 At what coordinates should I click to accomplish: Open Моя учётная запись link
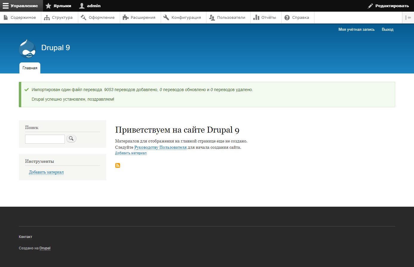click(x=356, y=30)
